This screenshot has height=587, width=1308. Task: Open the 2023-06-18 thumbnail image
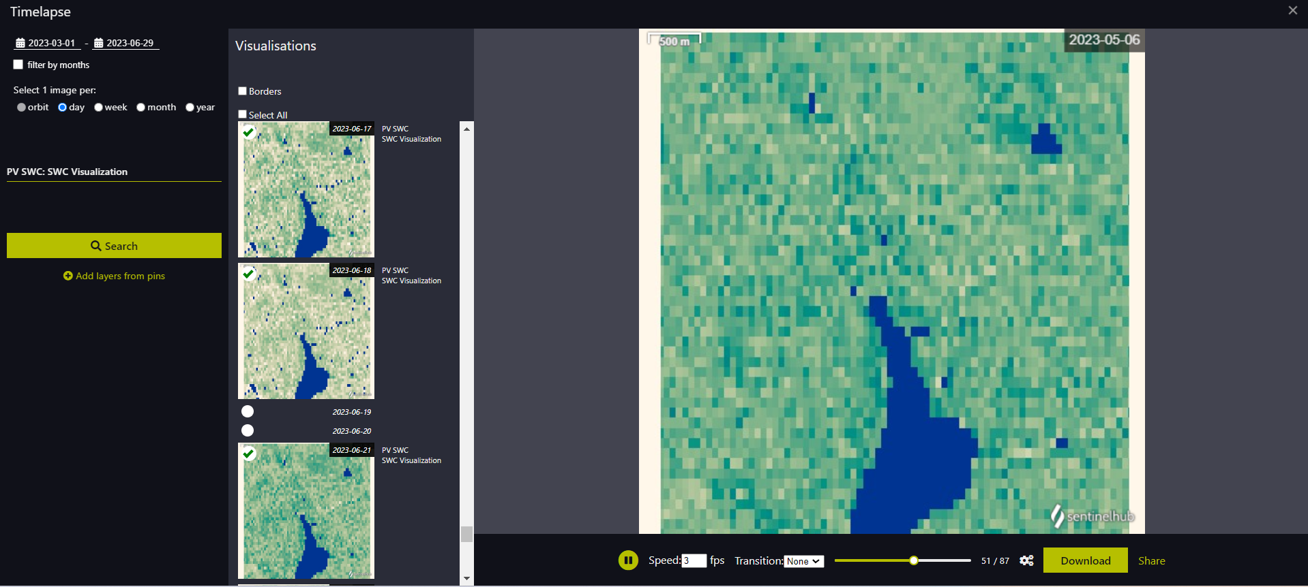[306, 331]
